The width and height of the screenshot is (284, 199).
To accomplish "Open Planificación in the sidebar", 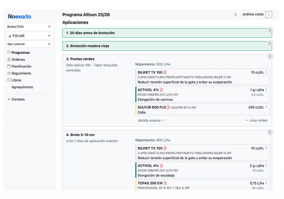I will (x=21, y=67).
